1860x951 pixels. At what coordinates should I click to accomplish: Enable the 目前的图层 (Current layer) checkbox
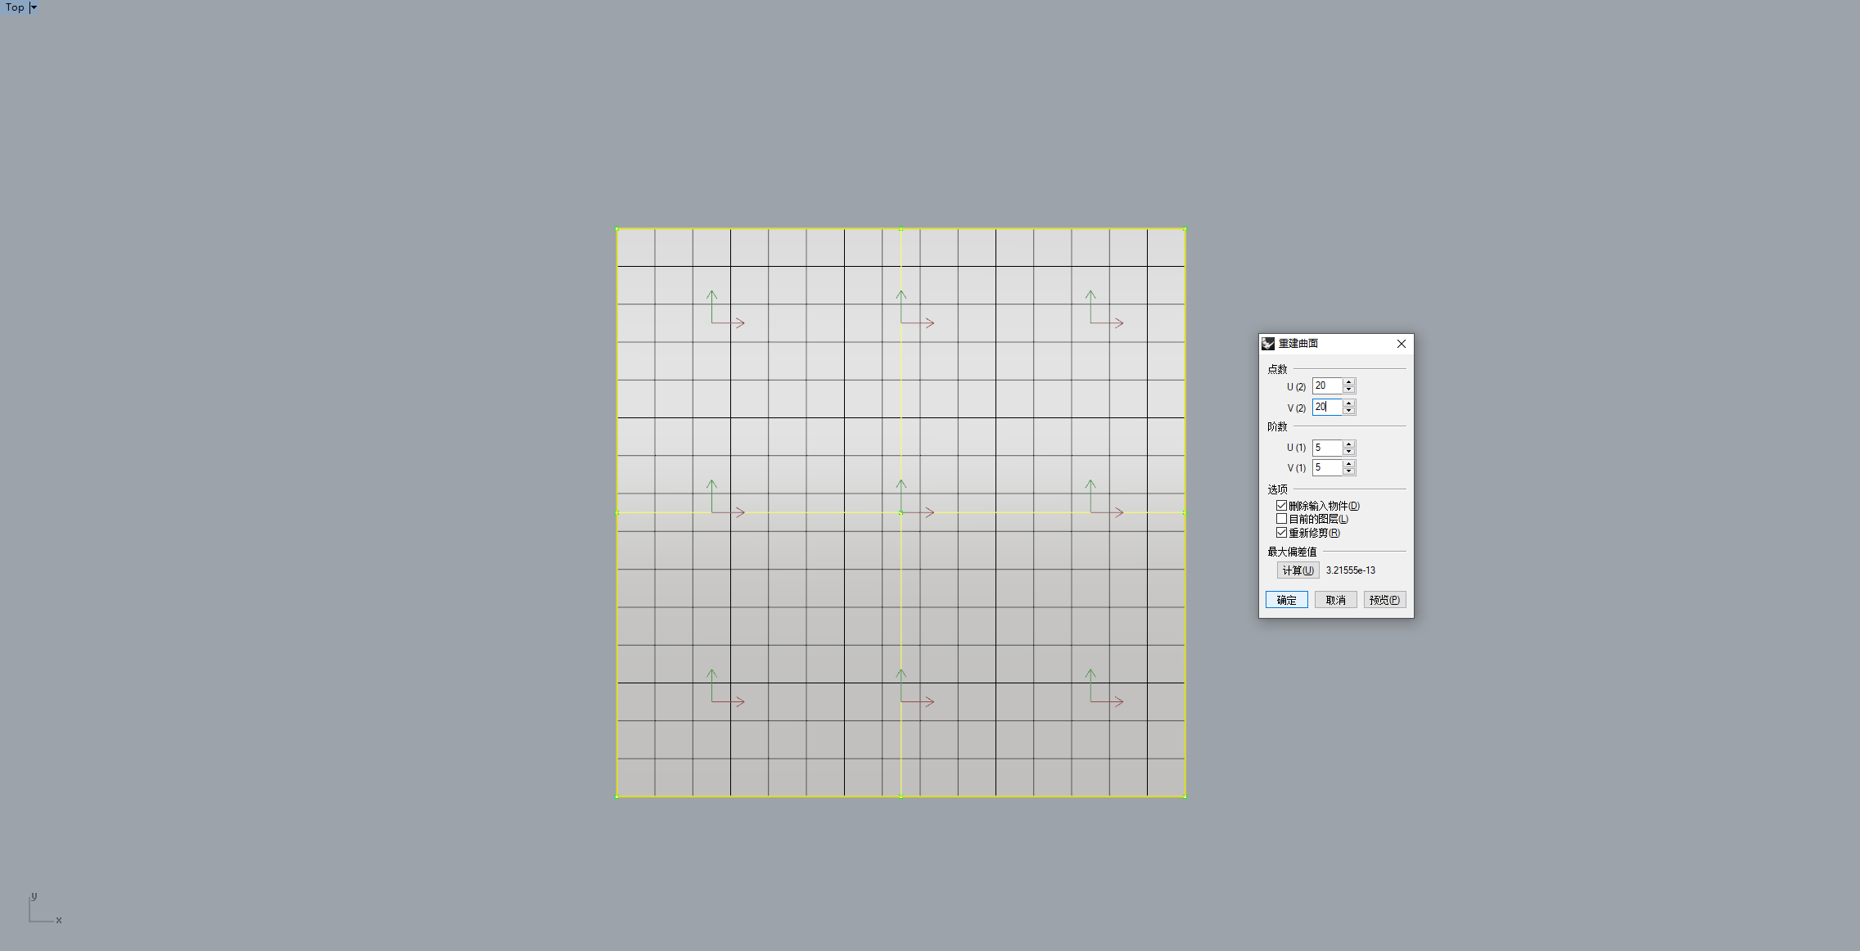click(1281, 519)
